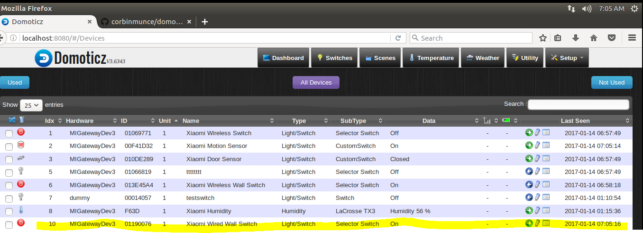Click the green arrow icon for Xiaomi Wired Wall Switch
This screenshot has width=643, height=233.
[529, 224]
